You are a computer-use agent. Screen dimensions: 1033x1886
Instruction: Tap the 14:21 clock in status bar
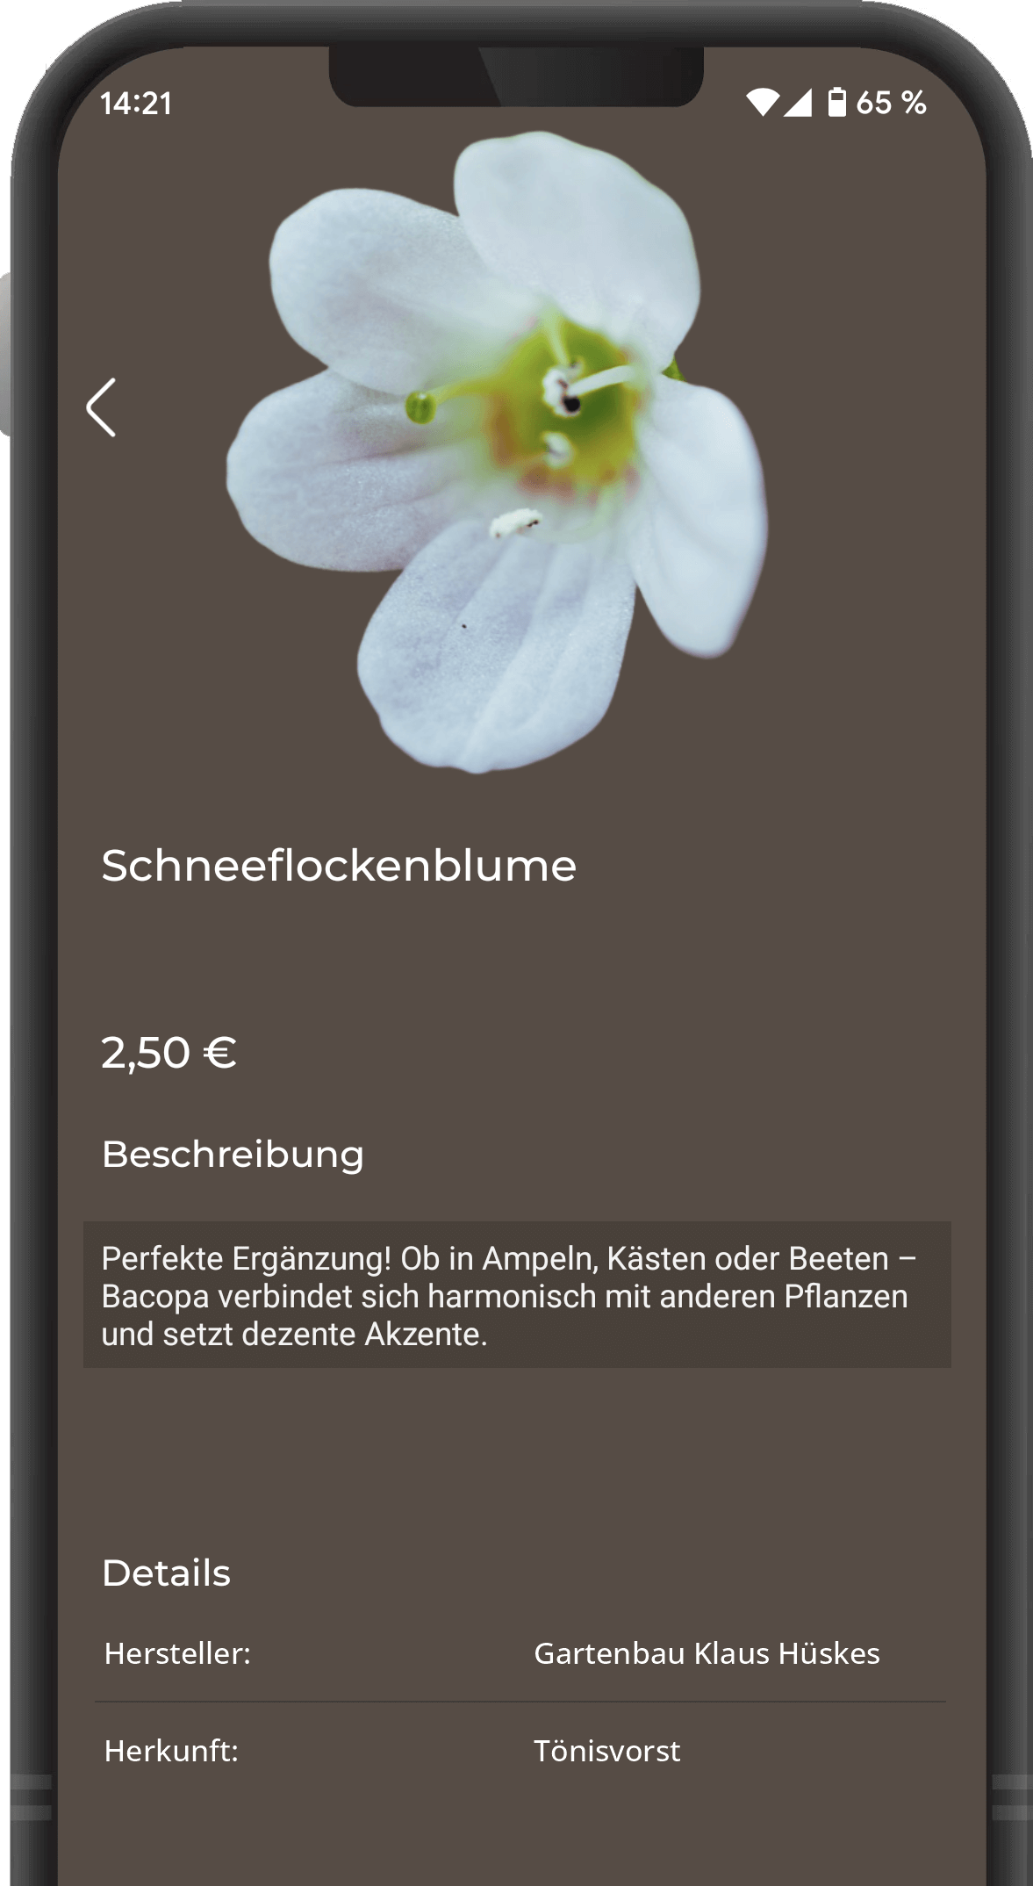click(x=136, y=104)
